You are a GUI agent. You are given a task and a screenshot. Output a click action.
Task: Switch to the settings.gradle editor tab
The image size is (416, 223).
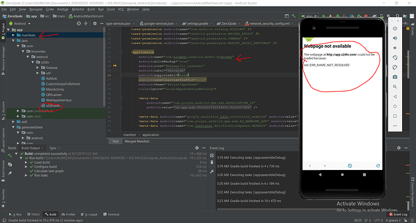[x=197, y=24]
